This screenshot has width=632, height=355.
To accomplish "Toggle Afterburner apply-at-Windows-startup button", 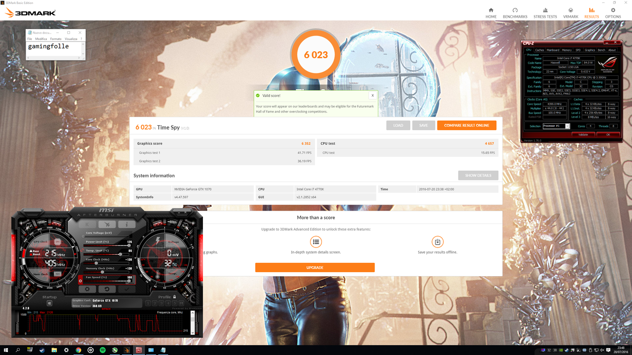I will point(49,303).
